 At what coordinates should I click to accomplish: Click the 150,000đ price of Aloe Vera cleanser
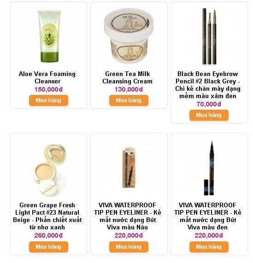[x=48, y=89]
